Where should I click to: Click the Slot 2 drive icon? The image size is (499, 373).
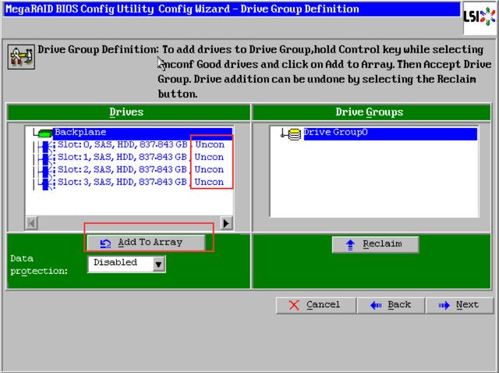pos(48,170)
